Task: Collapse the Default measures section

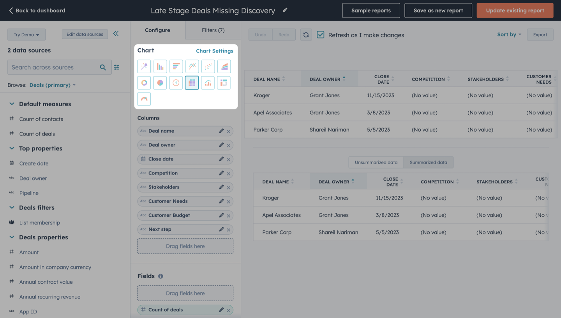Action: click(x=12, y=104)
